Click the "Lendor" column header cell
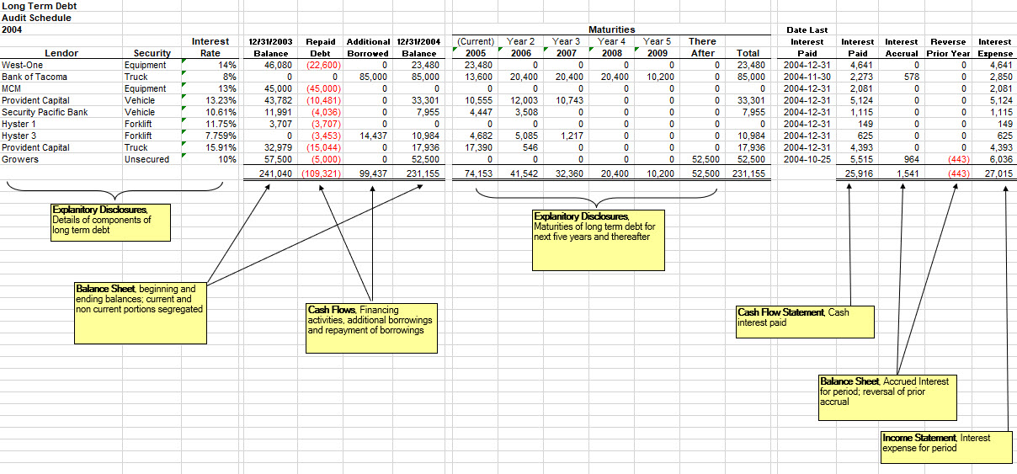 (61, 53)
